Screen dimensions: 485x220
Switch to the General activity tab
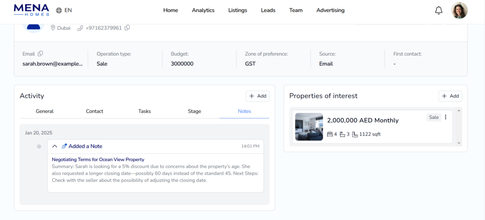coord(45,111)
